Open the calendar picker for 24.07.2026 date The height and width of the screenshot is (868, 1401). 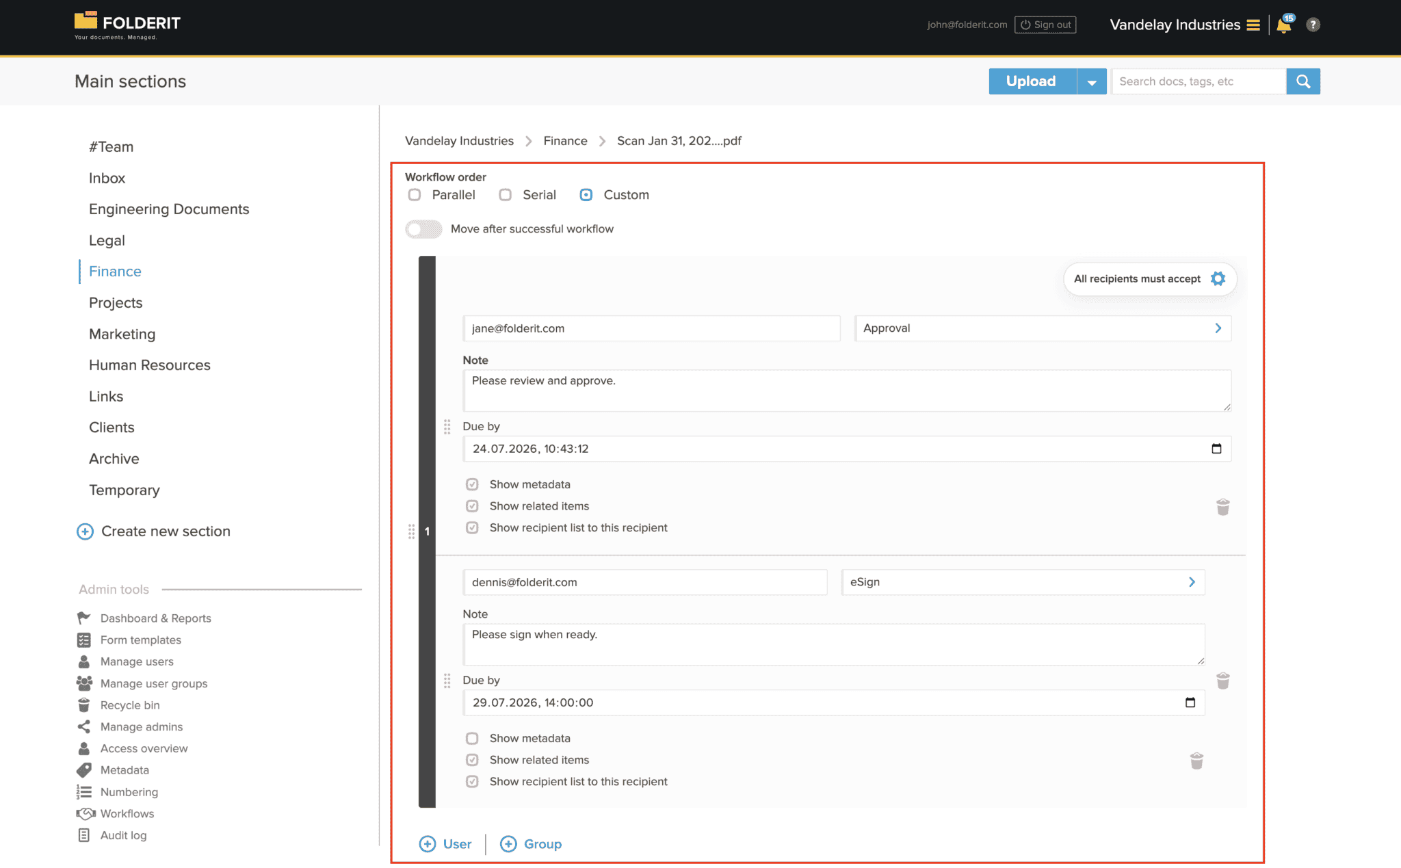1216,449
